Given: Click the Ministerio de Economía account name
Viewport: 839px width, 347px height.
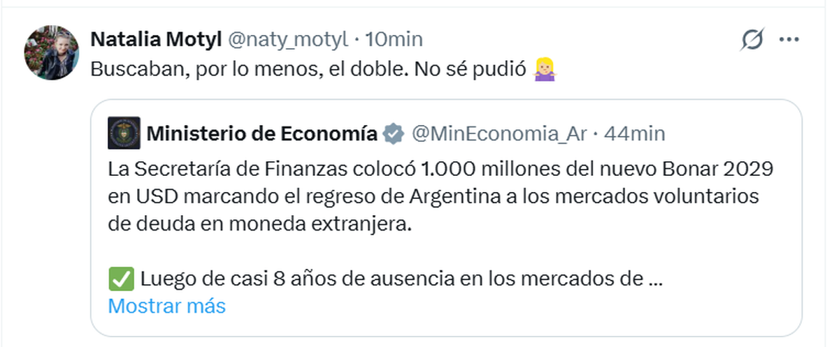Looking at the screenshot, I should point(261,133).
